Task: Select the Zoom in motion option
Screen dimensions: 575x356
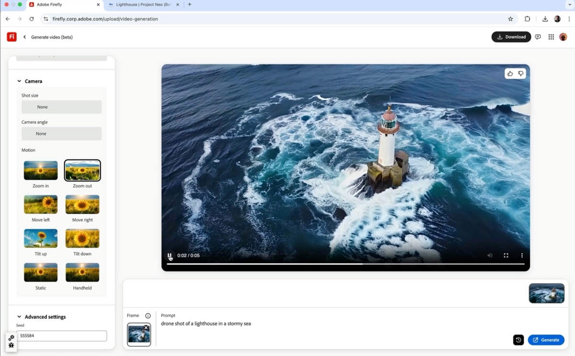Action: tap(41, 171)
